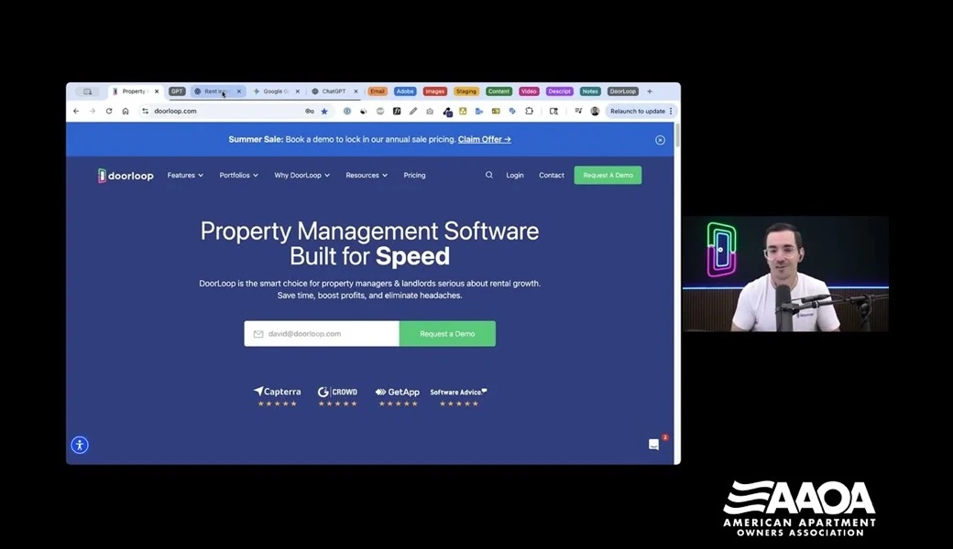This screenshot has height=549, width=953.
Task: Expand the Email tab group
Action: [x=378, y=91]
